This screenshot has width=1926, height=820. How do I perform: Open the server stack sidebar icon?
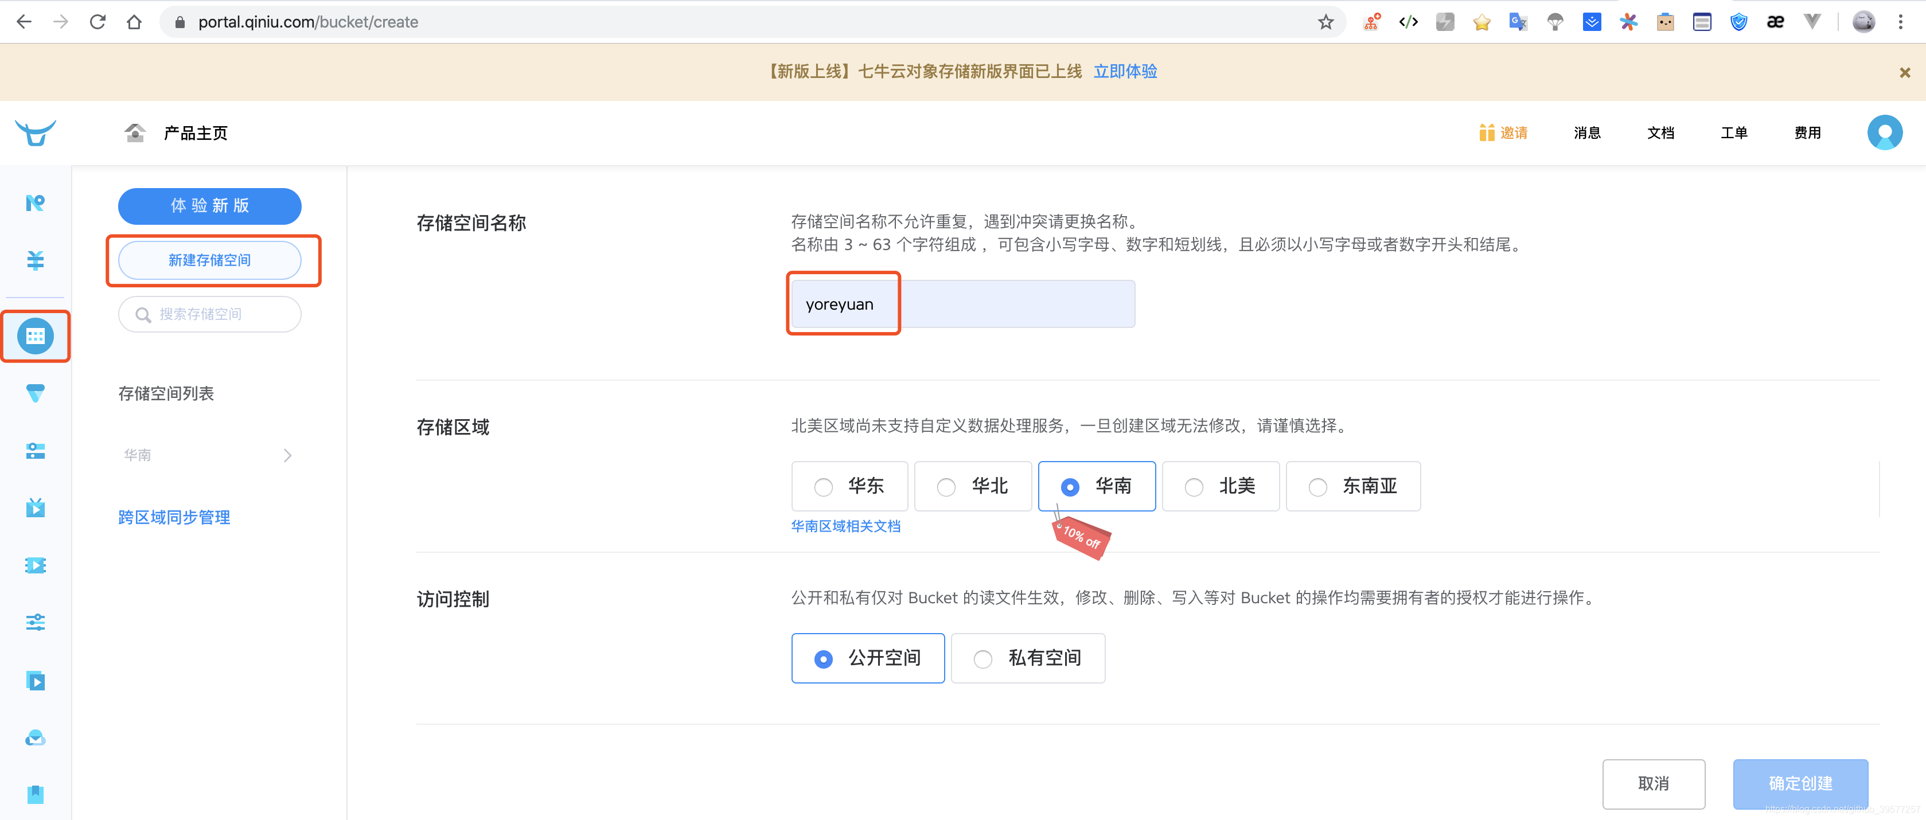pos(35,450)
